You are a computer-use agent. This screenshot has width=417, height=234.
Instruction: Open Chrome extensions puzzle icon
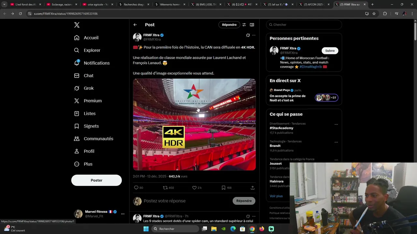click(385, 14)
